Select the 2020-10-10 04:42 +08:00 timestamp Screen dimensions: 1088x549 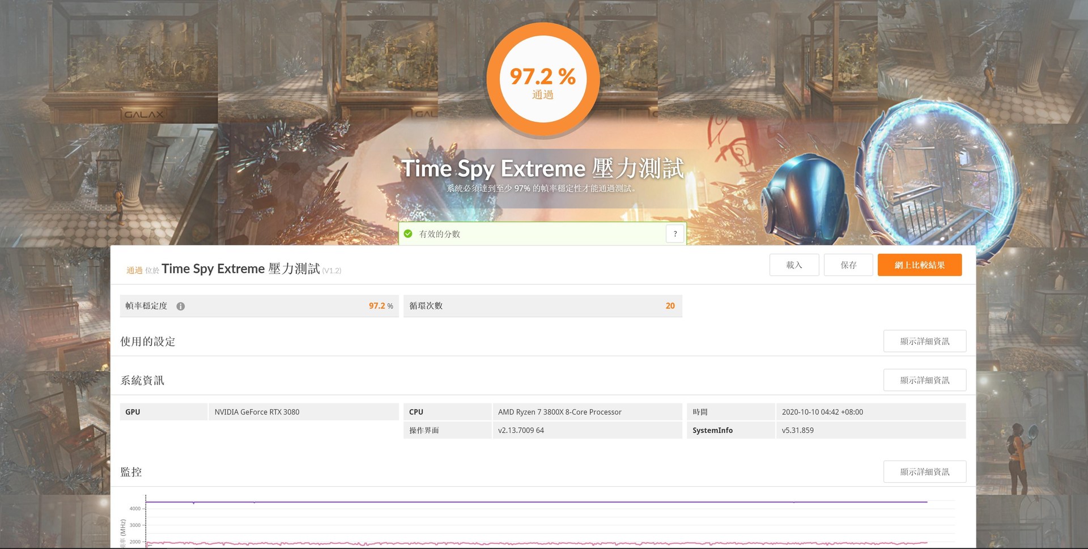click(x=822, y=412)
